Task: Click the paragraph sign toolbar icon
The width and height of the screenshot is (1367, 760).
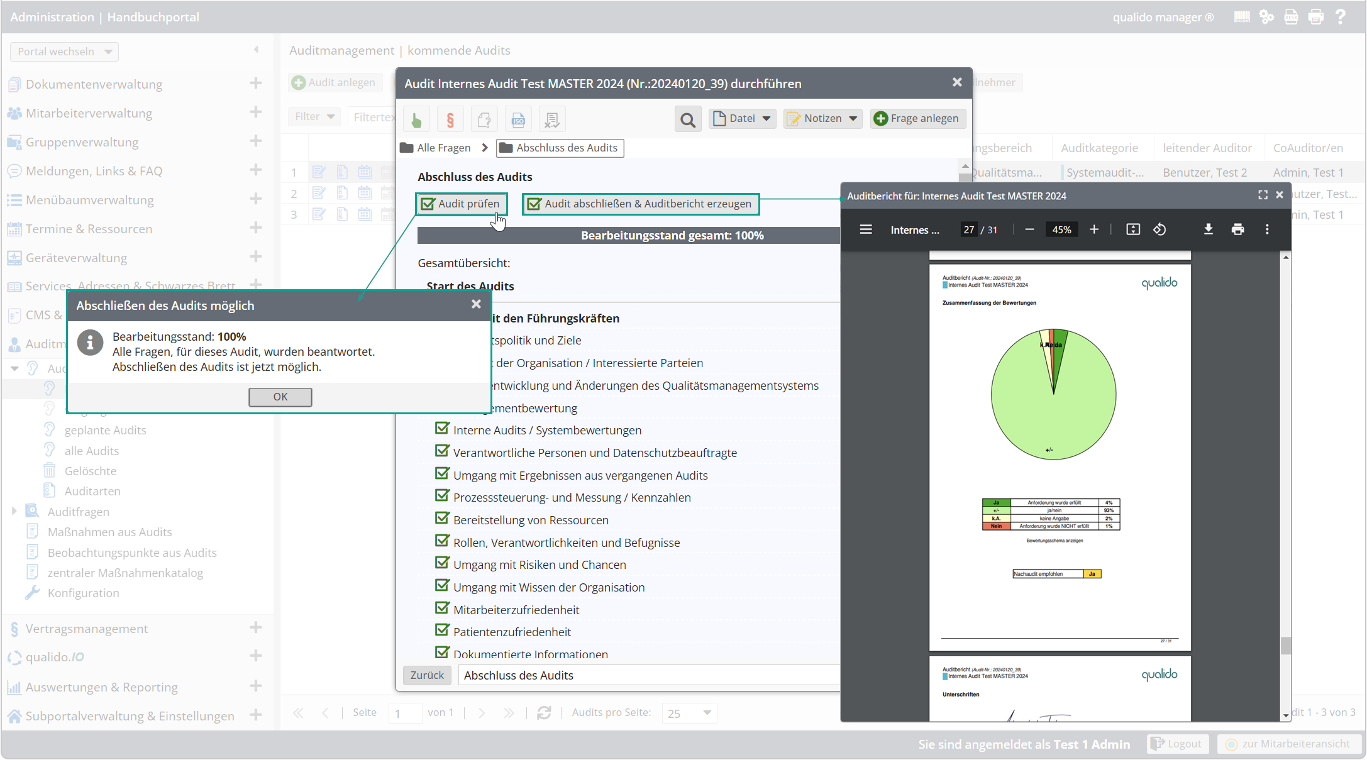Action: click(x=450, y=119)
